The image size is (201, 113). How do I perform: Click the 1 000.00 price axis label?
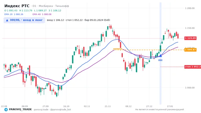190,88
